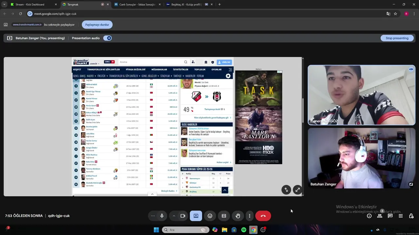Open picture-in-picture on Batuhan Zenger tile

coord(411,184)
